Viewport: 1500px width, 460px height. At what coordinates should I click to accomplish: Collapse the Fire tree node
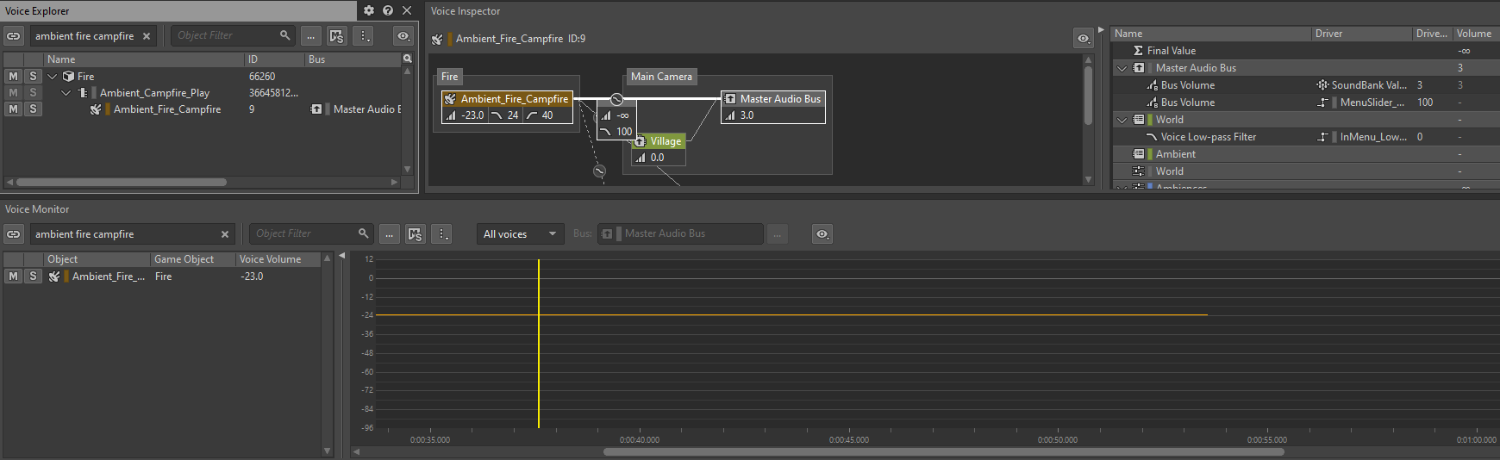tap(53, 77)
